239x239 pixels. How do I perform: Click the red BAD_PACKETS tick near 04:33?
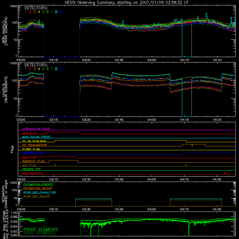coord(224,173)
